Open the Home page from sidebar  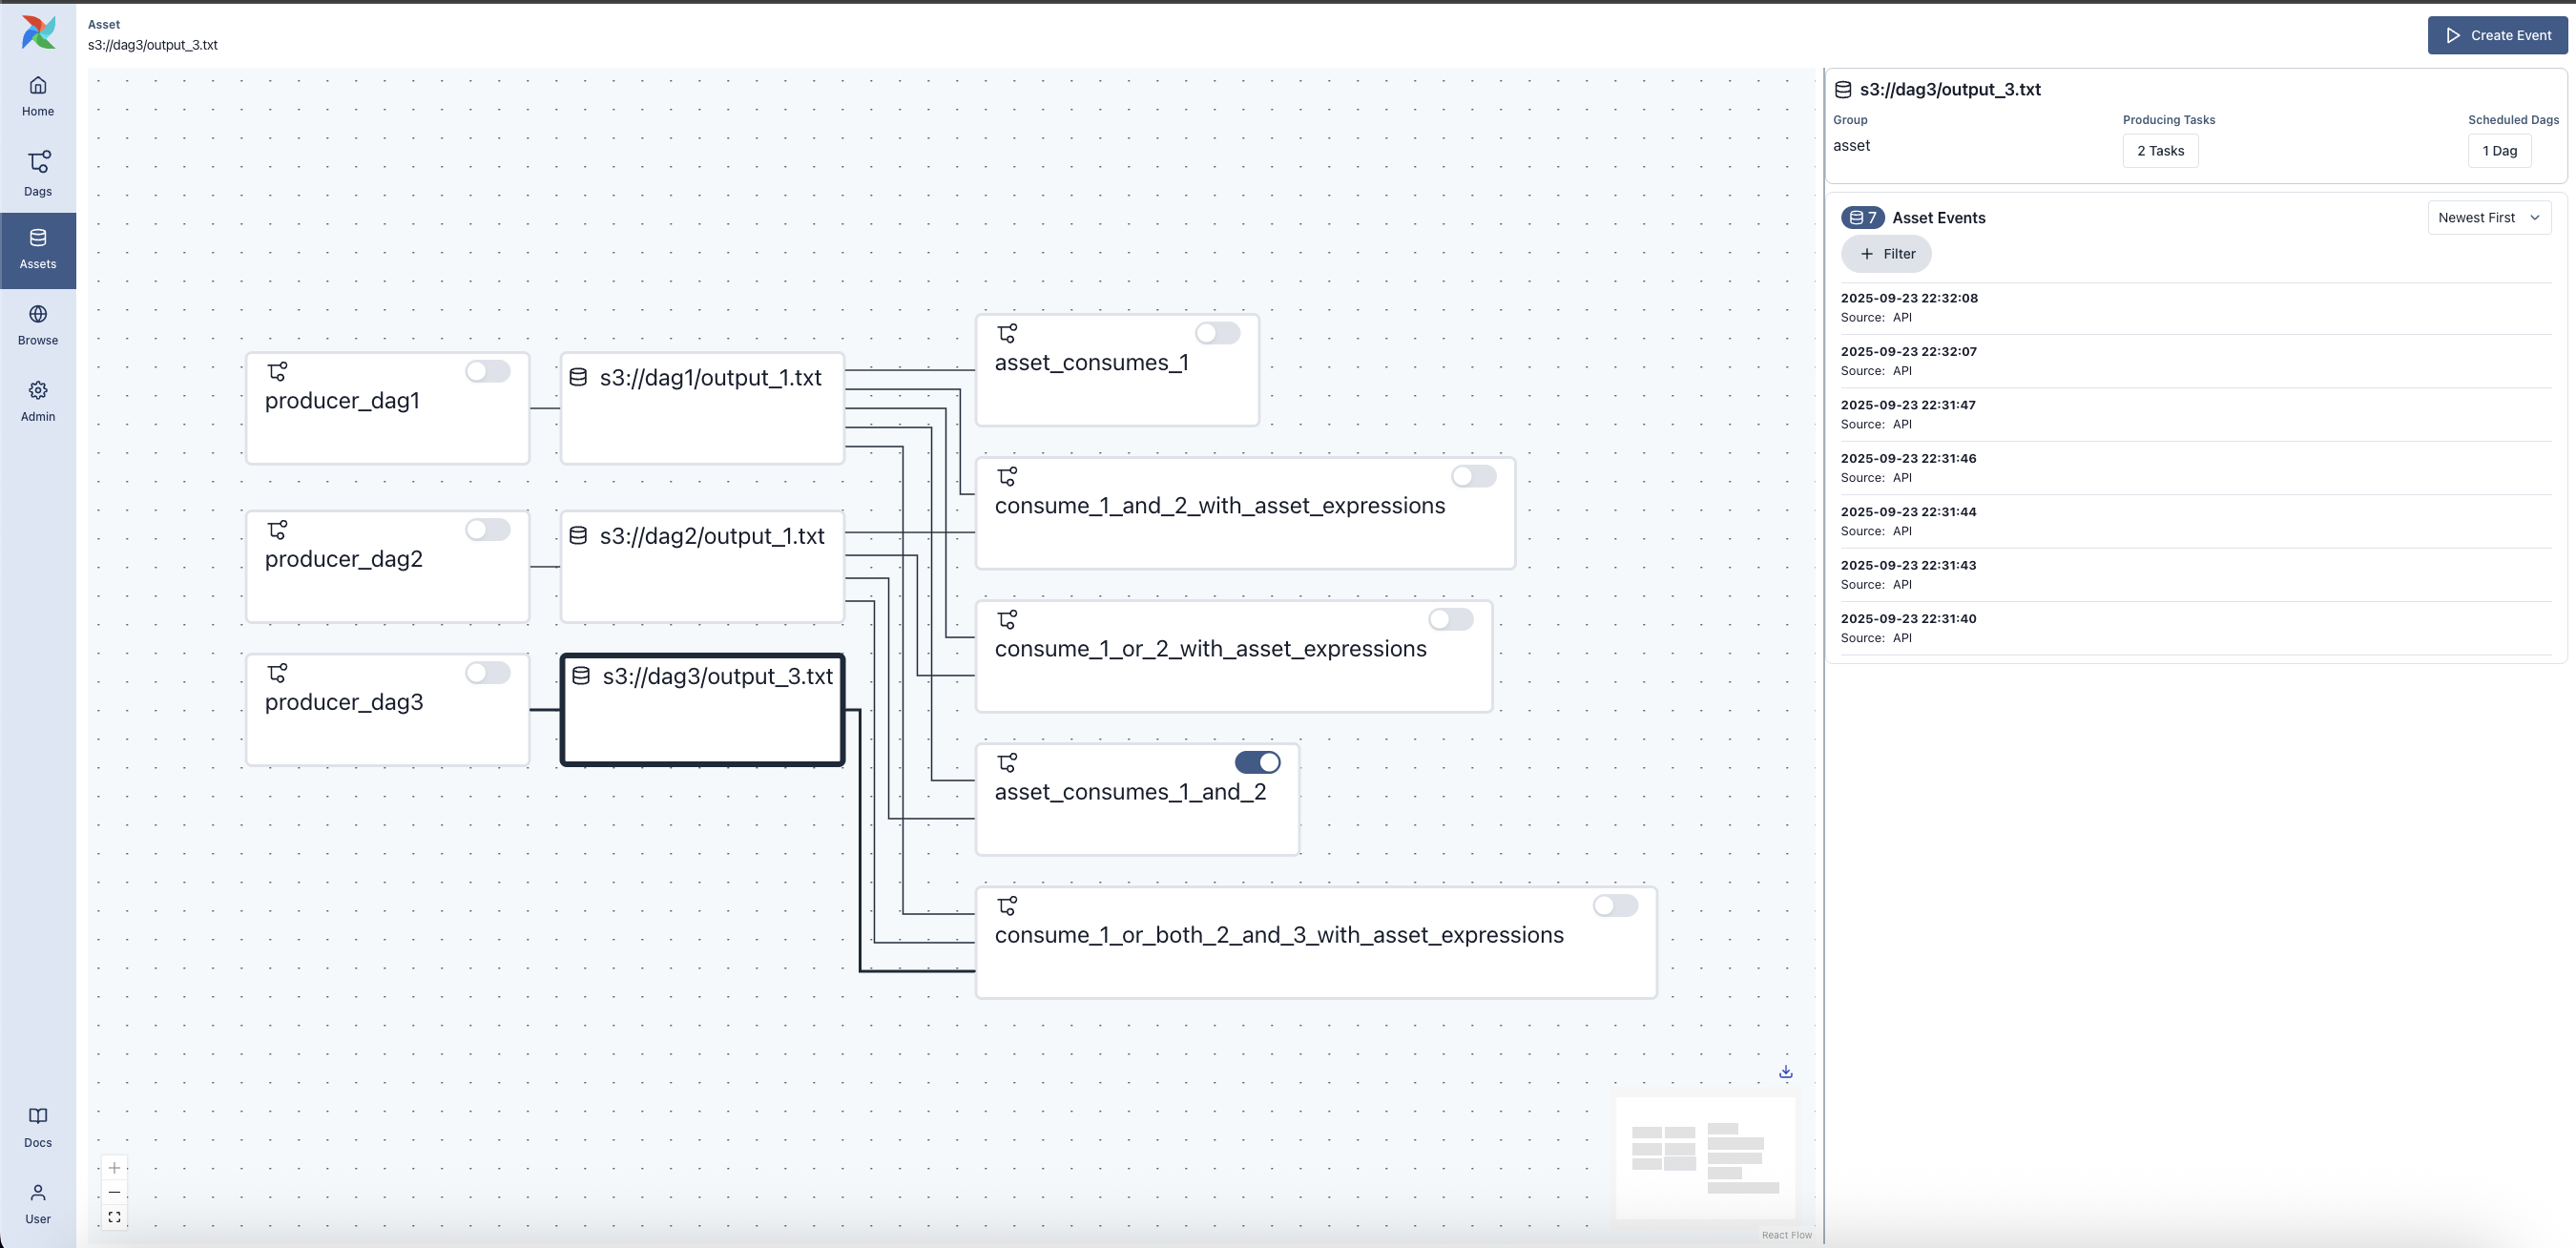(37, 95)
